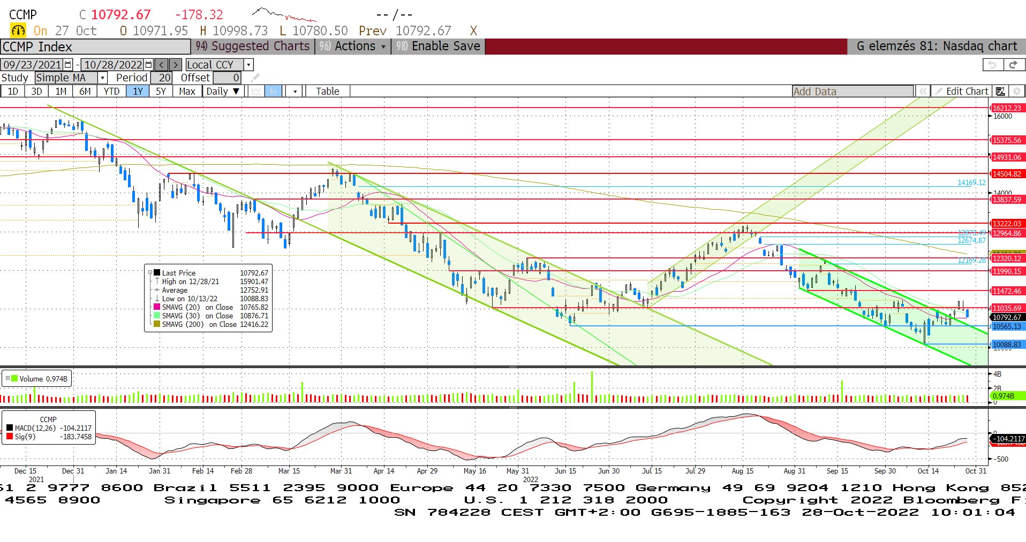The image size is (1026, 542).
Task: Open the start date calendar picker
Action: click(x=68, y=65)
